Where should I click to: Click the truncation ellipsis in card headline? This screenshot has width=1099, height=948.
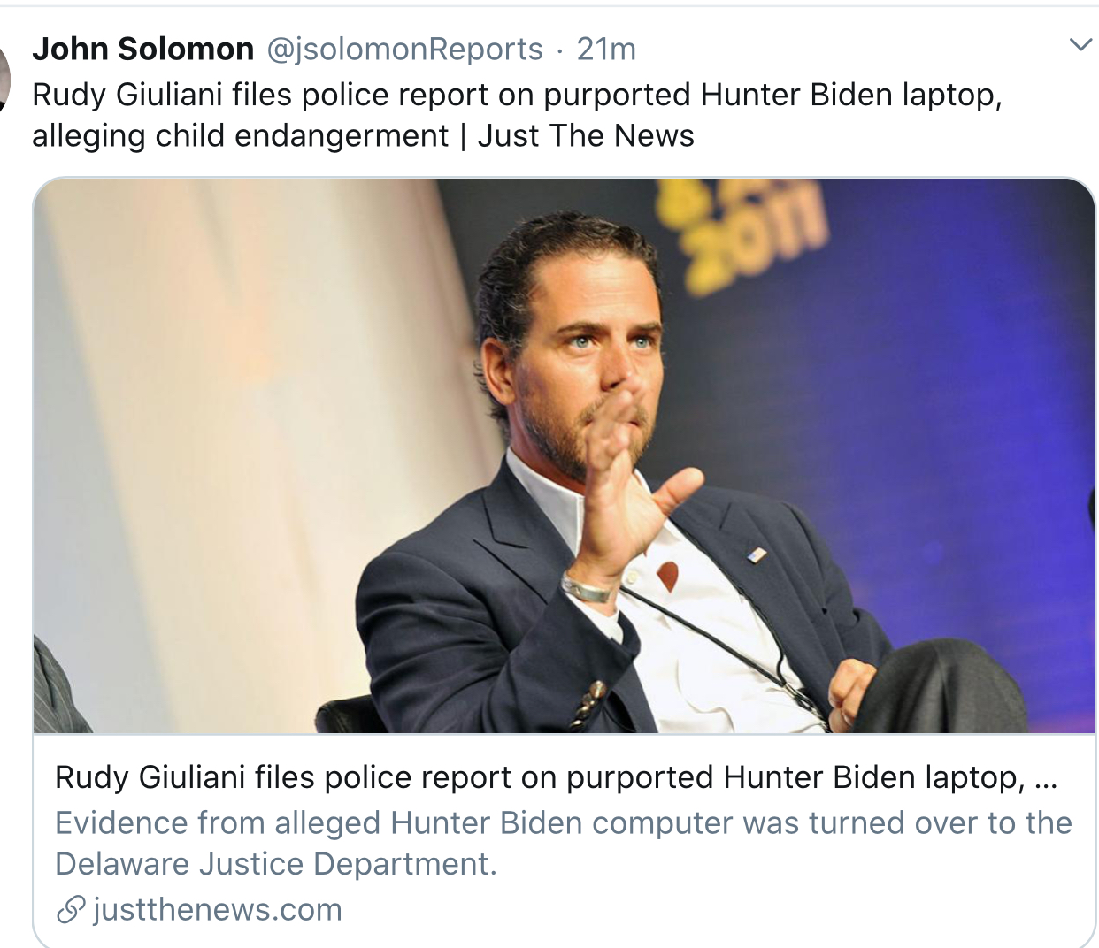[1045, 779]
